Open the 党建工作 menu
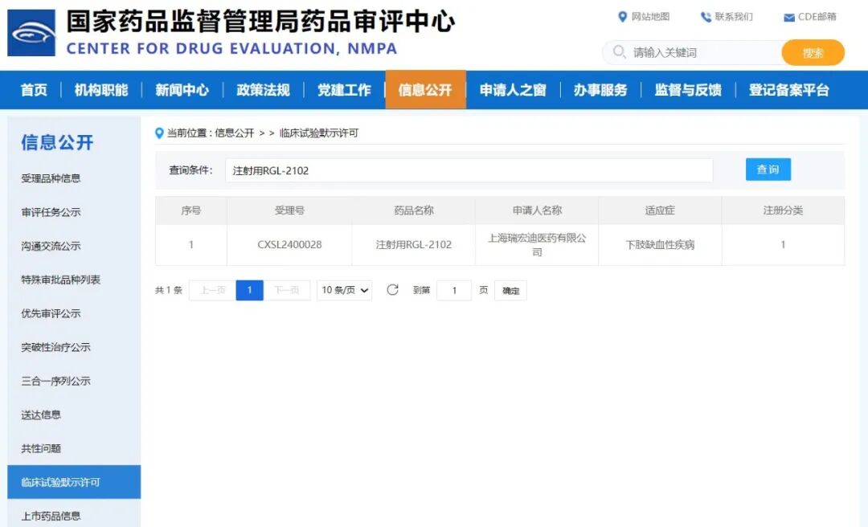This screenshot has height=527, width=868. coord(344,90)
